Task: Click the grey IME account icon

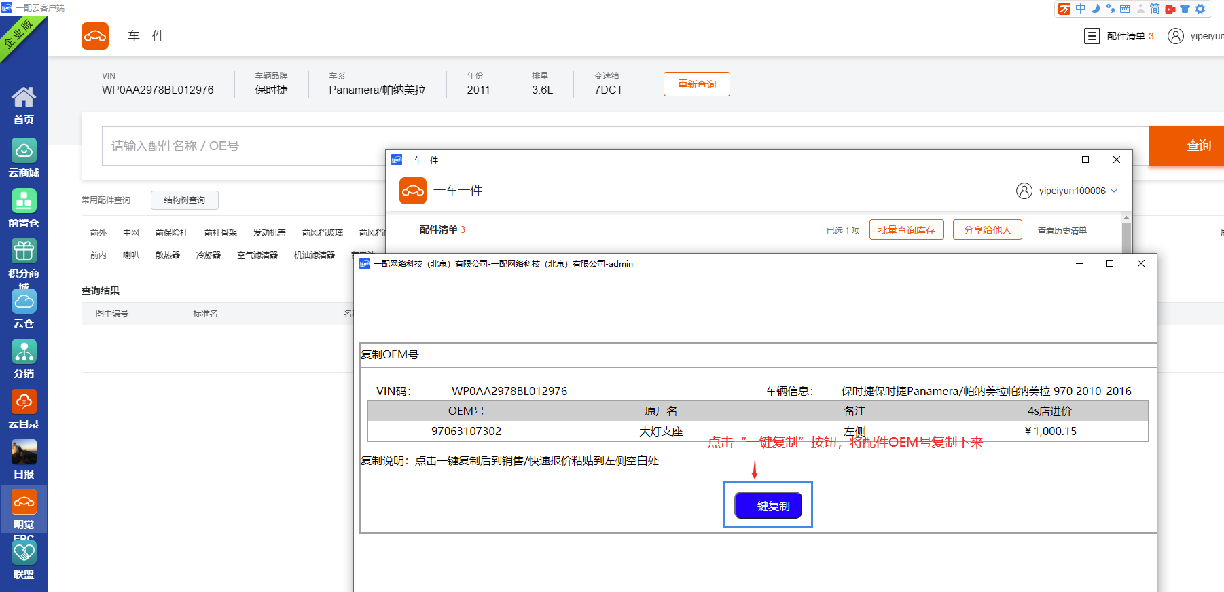Action: [1140, 9]
